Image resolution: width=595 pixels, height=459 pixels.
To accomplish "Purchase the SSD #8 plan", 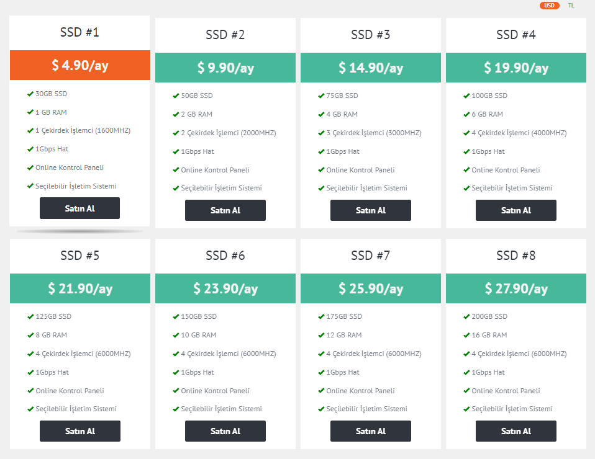I will click(516, 431).
